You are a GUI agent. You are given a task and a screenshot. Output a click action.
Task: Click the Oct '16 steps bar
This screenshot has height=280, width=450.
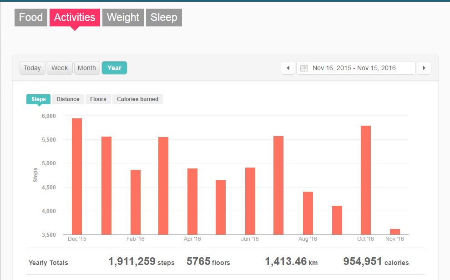click(x=366, y=180)
